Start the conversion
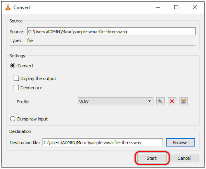Screen dimensions: 206x169 point(152,158)
